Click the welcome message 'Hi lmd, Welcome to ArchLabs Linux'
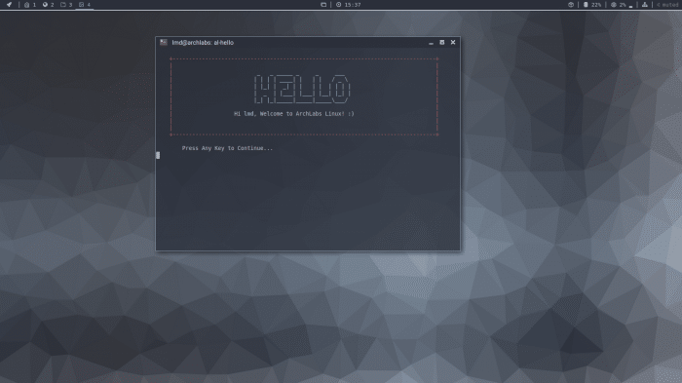This screenshot has width=682, height=383. [x=294, y=114]
